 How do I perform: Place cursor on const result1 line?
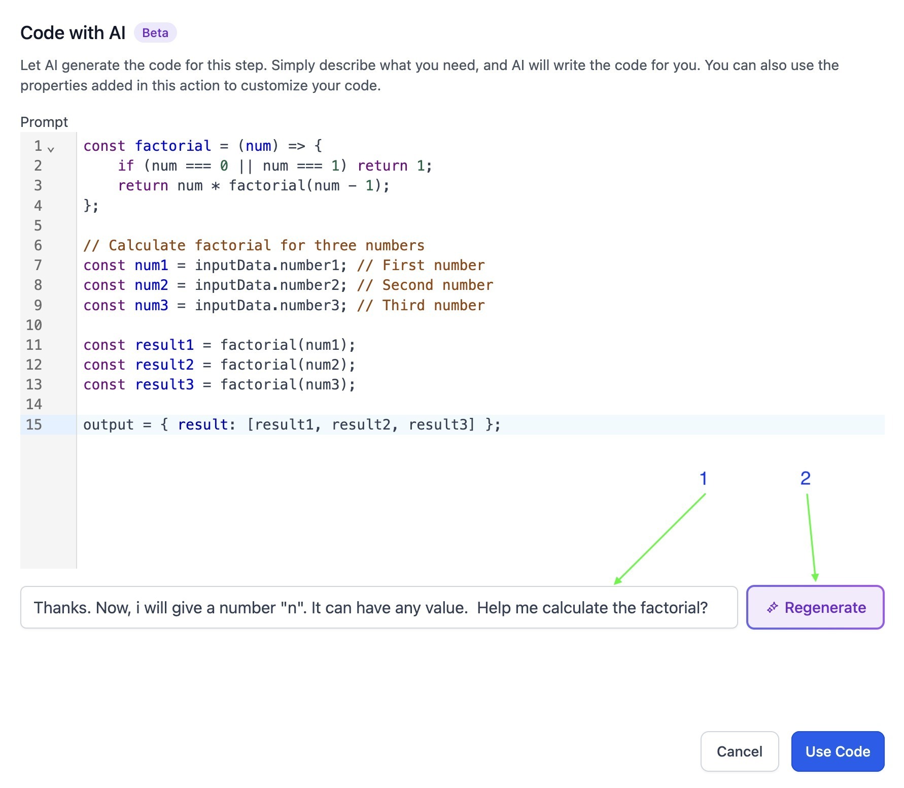[219, 345]
